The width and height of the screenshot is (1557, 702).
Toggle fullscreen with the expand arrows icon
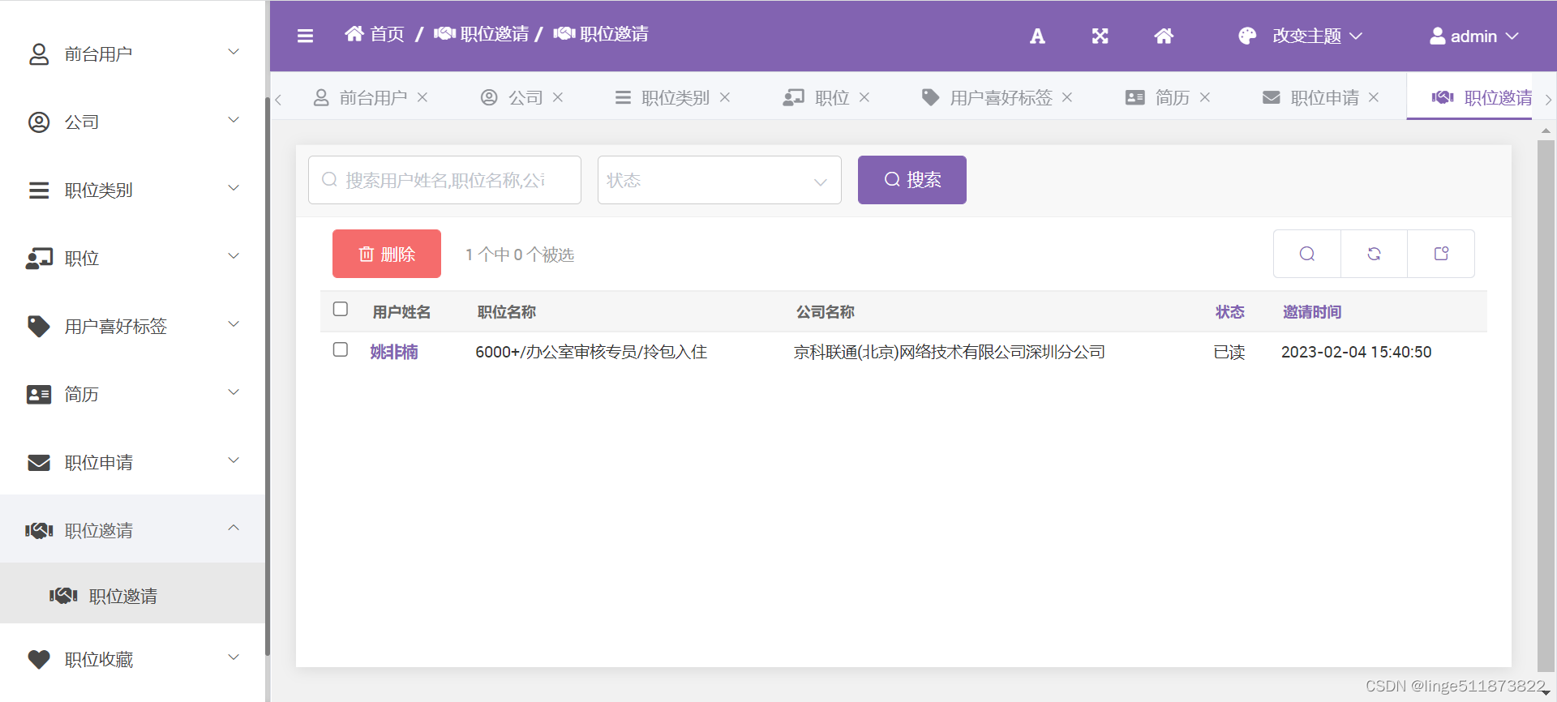[x=1100, y=36]
